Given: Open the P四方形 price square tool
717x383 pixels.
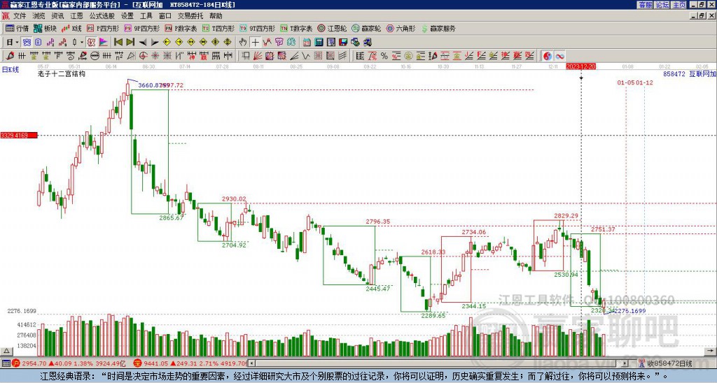Looking at the screenshot, I should (104, 29).
